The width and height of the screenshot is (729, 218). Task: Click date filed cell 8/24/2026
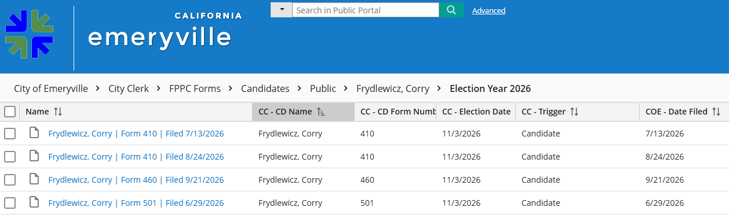pos(665,157)
